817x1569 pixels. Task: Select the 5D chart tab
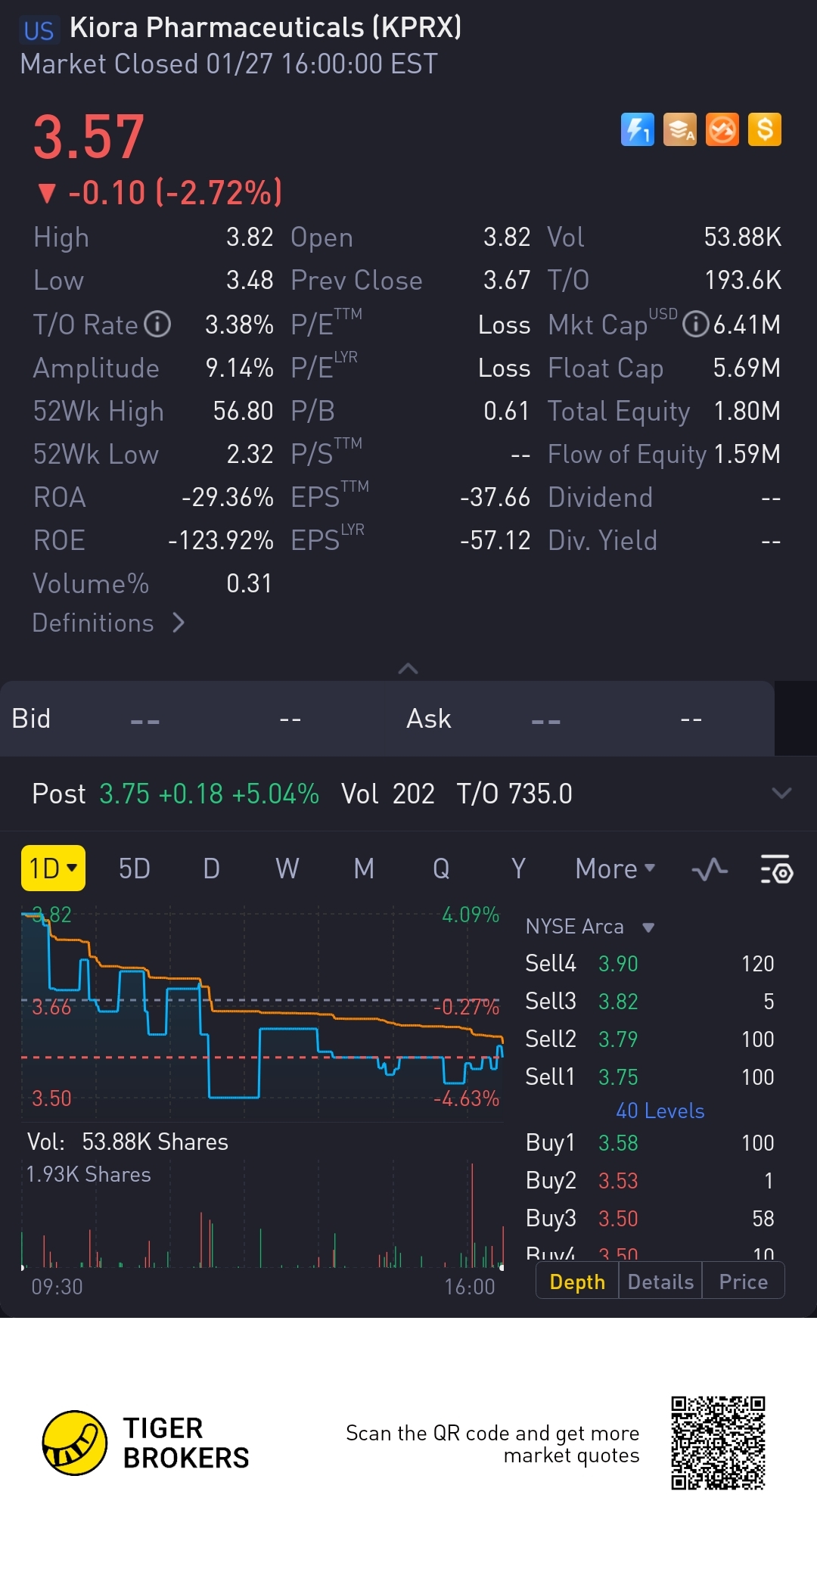click(135, 868)
